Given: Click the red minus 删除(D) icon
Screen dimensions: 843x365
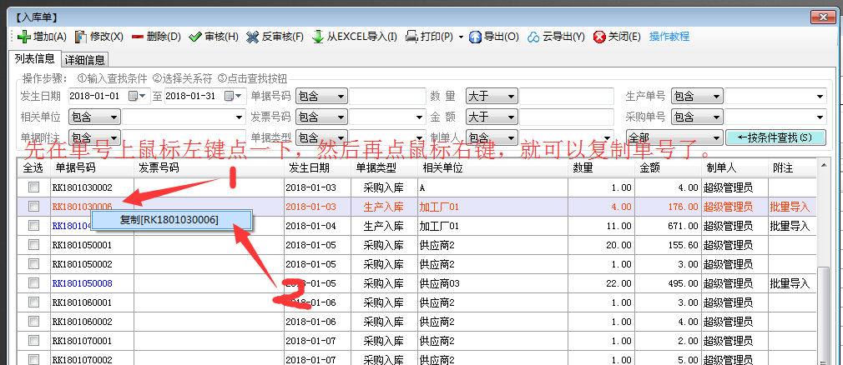Looking at the screenshot, I should pos(138,37).
